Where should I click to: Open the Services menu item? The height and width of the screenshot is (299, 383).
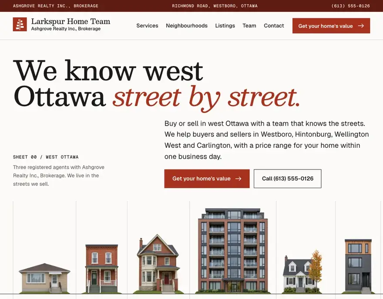[147, 26]
